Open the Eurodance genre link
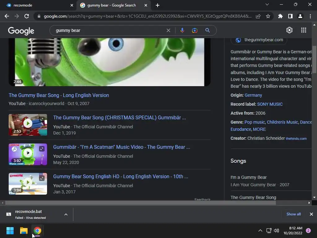Image resolution: width=317 pixels, height=238 pixels. [x=241, y=129]
